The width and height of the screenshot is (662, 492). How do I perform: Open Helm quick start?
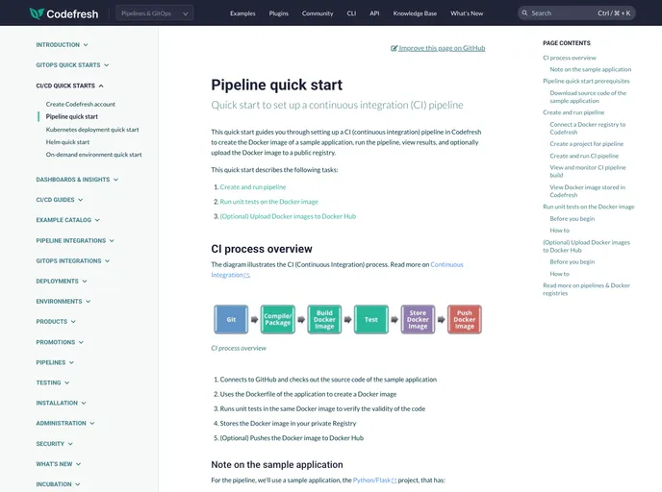point(67,142)
